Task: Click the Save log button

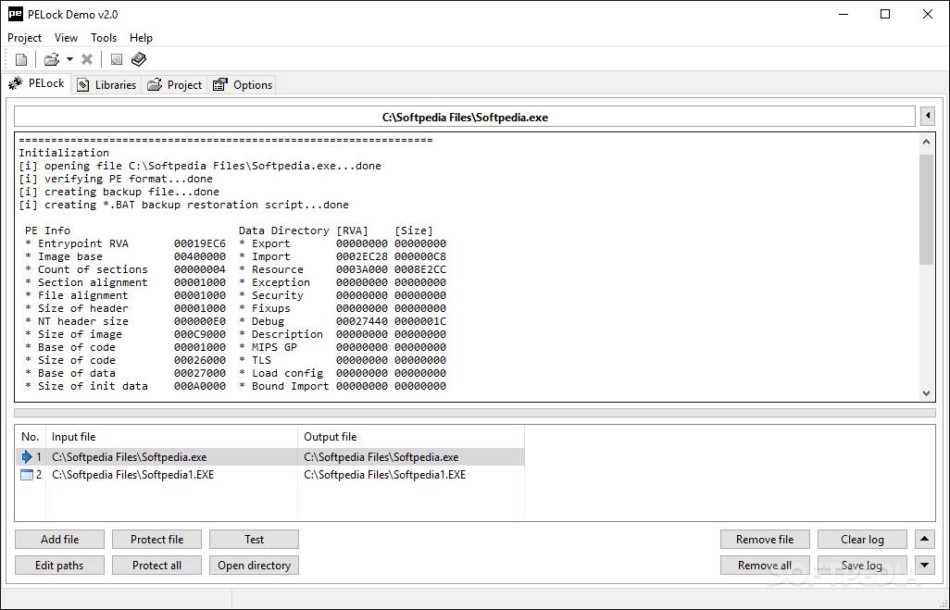Action: pyautogui.click(x=862, y=566)
